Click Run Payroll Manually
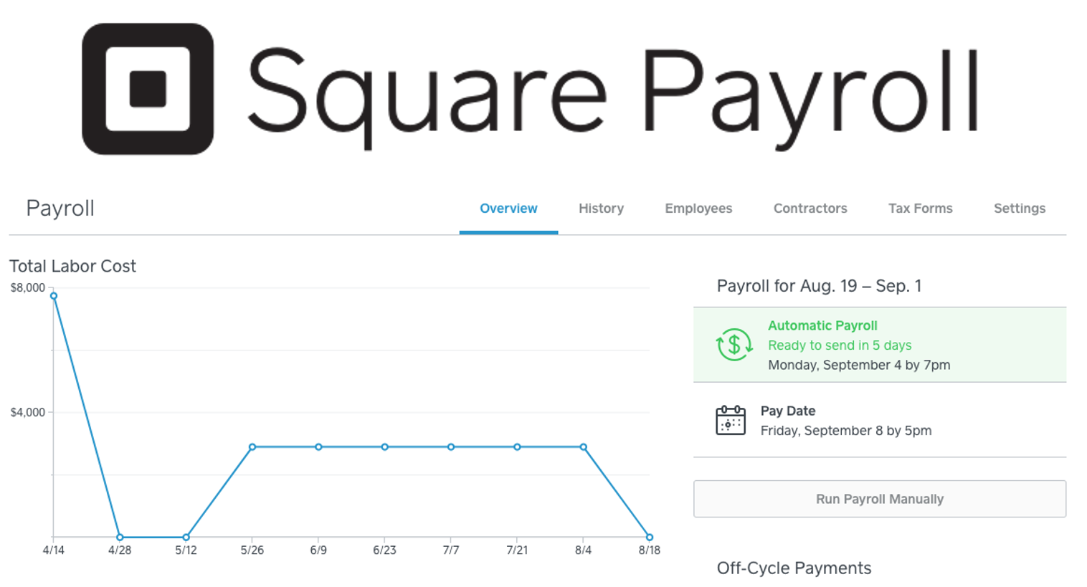 pos(879,499)
